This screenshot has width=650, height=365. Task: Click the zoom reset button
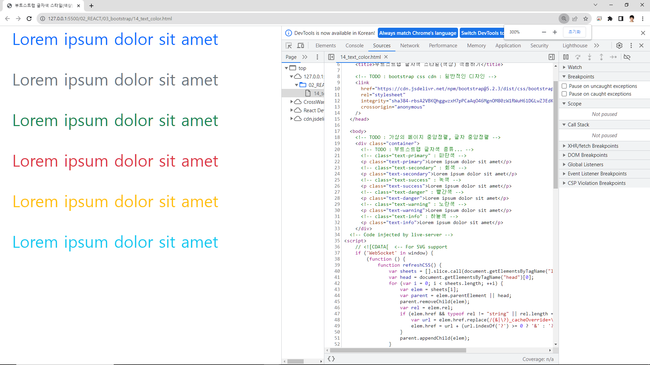574,32
